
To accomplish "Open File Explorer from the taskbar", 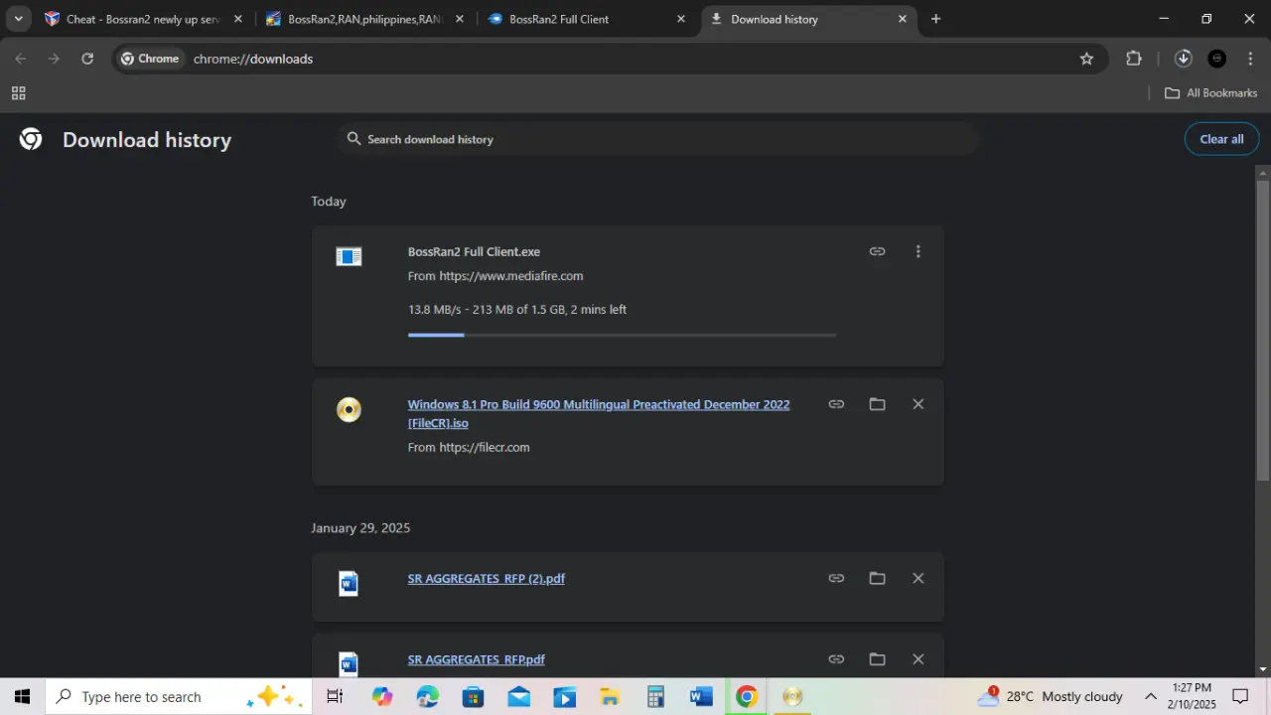I will (x=610, y=696).
